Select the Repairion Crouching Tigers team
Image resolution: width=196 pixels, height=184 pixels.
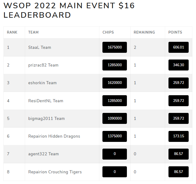pyautogui.click(x=55, y=172)
